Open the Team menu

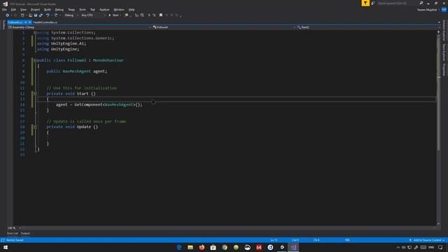(x=71, y=10)
